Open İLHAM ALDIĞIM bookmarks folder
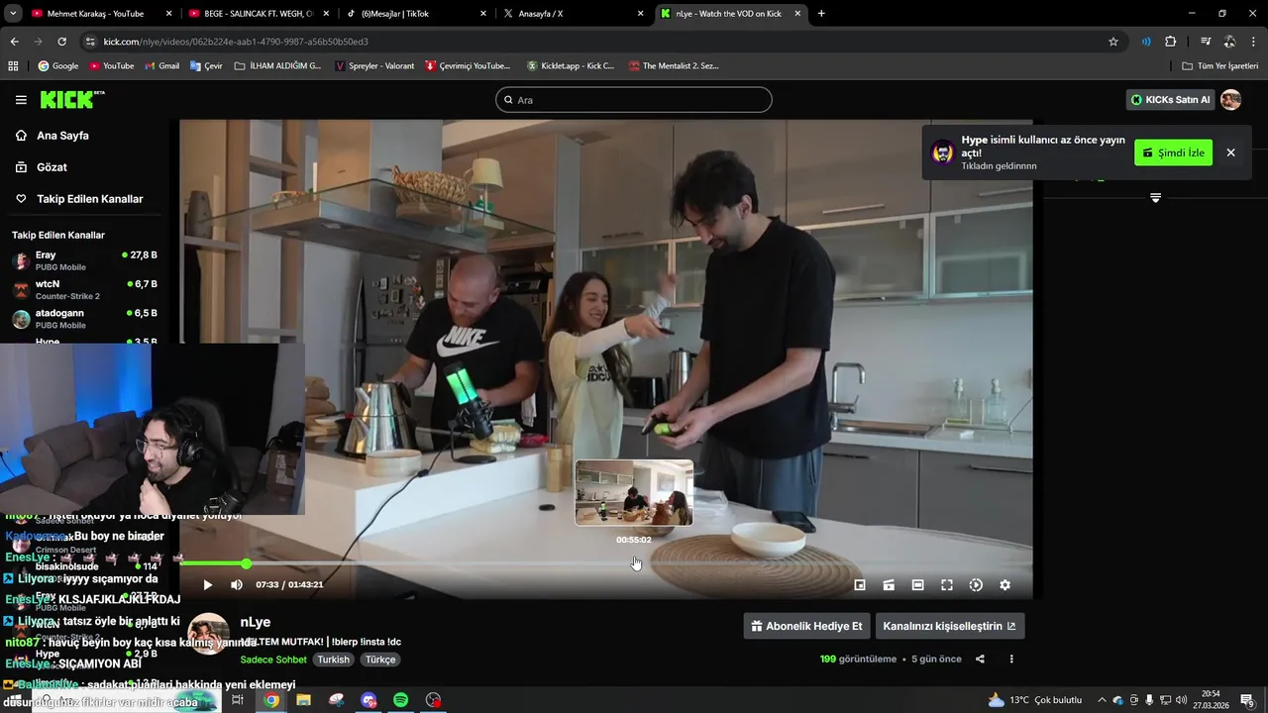Viewport: 1268px width, 713px height. pyautogui.click(x=277, y=66)
